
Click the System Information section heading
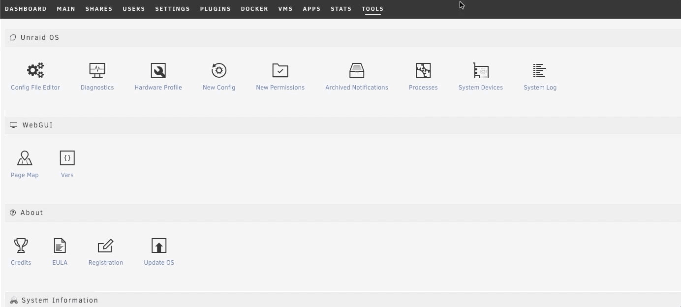[x=60, y=300]
